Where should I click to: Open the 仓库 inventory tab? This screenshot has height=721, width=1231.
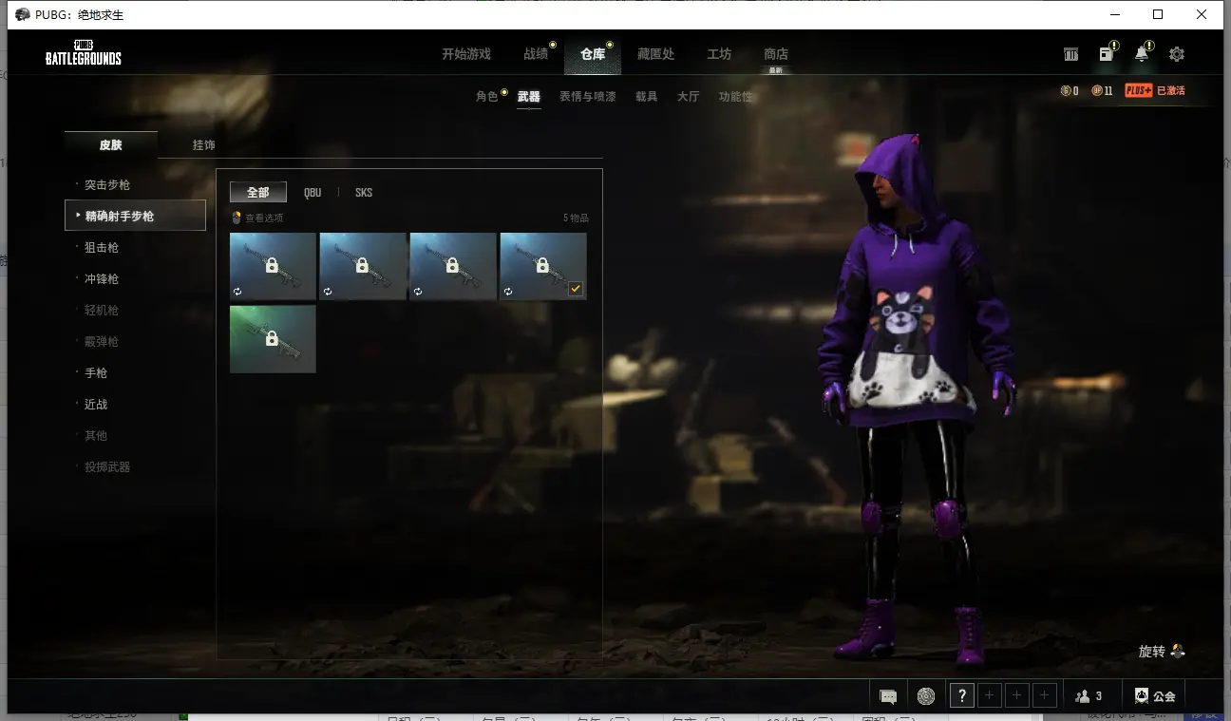coord(593,54)
